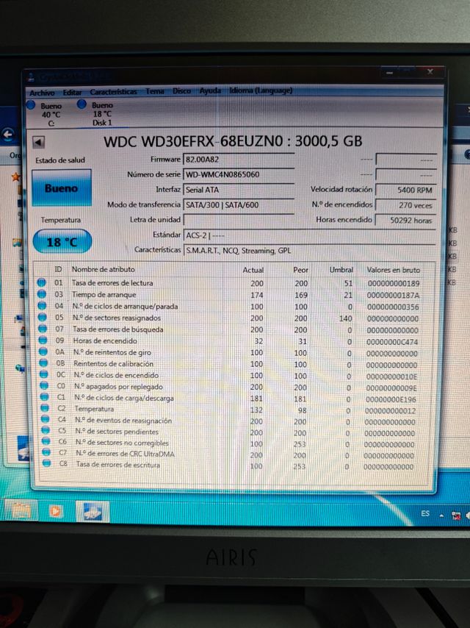Screen dimensions: 470x628
Task: Open the file explorer taskbar icon
Action: (21, 510)
